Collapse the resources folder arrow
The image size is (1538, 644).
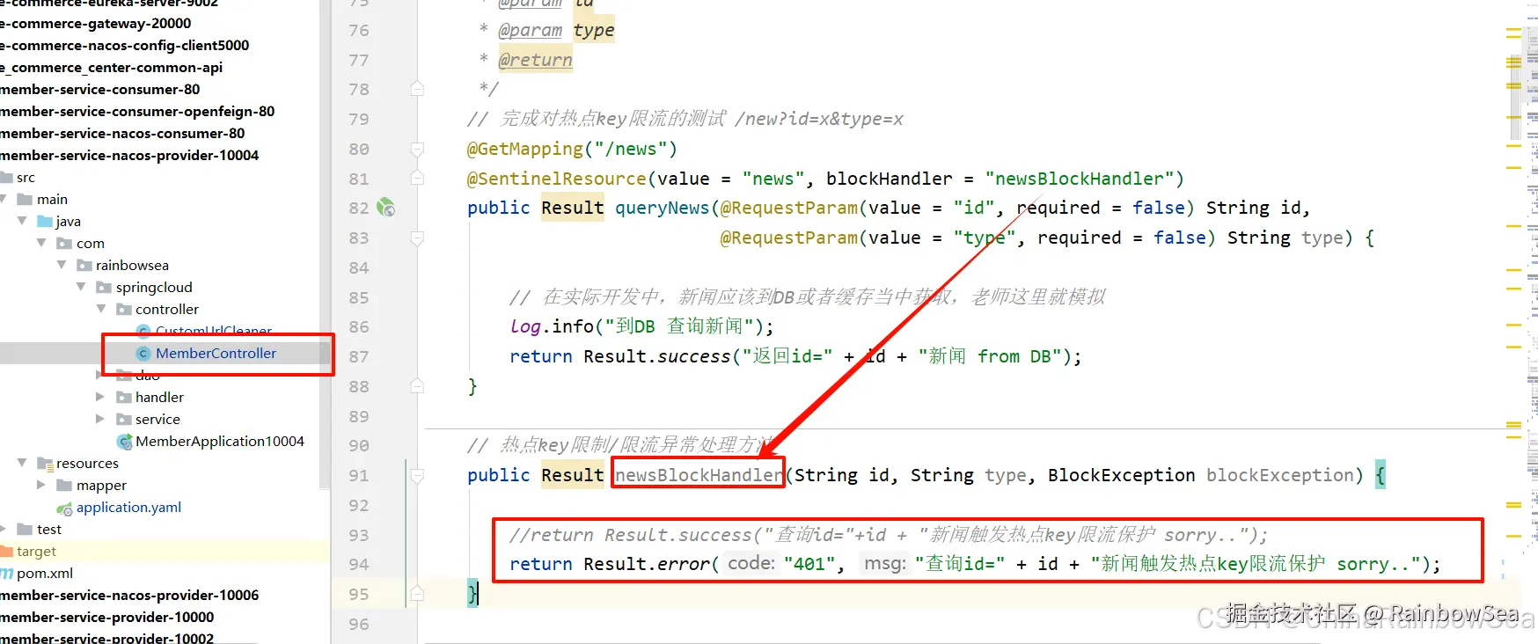(x=22, y=463)
